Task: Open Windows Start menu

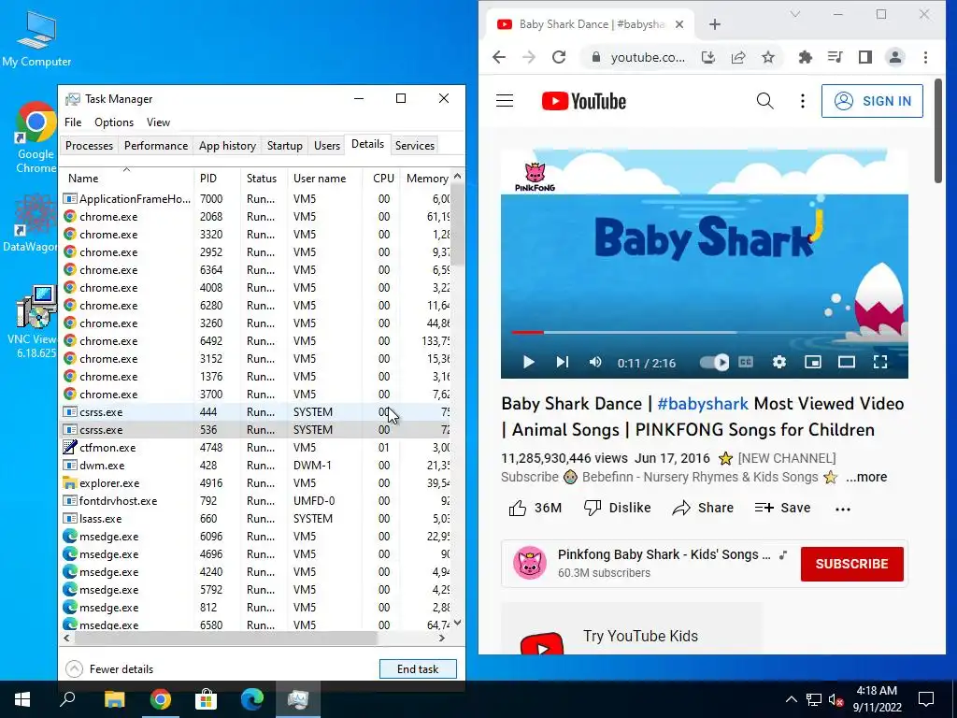Action: pyautogui.click(x=22, y=699)
